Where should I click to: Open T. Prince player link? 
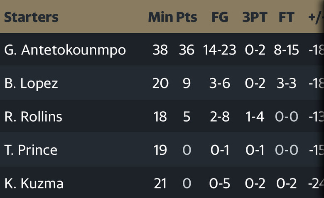[x=31, y=150]
